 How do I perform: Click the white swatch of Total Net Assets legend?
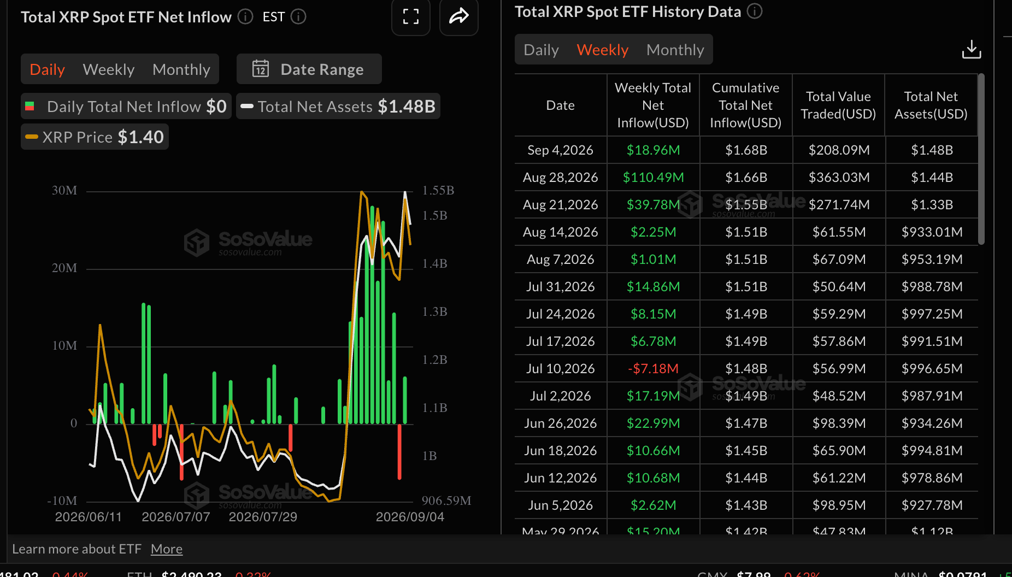[247, 106]
